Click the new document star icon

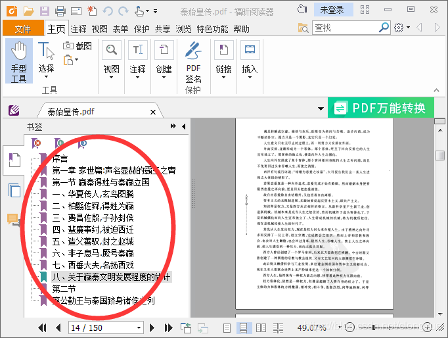tap(92, 11)
